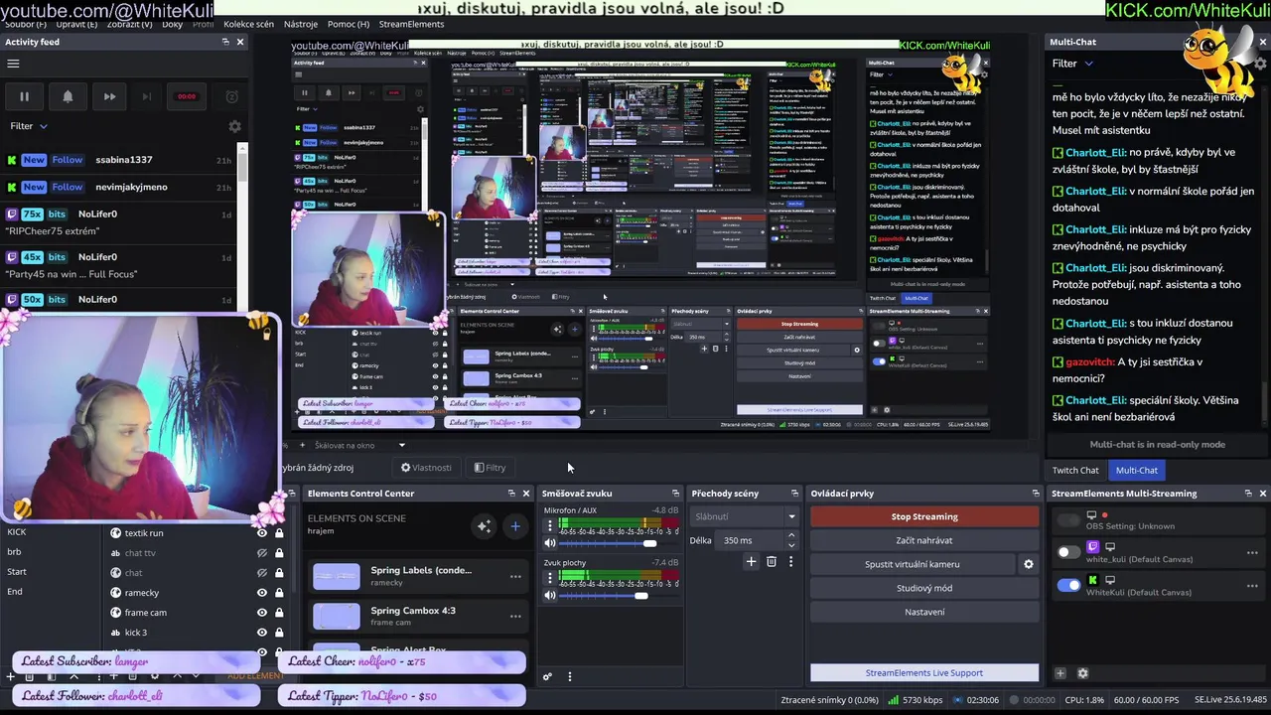Remove the scene transition with trash
Image resolution: width=1271 pixels, height=715 pixels.
[x=772, y=562]
